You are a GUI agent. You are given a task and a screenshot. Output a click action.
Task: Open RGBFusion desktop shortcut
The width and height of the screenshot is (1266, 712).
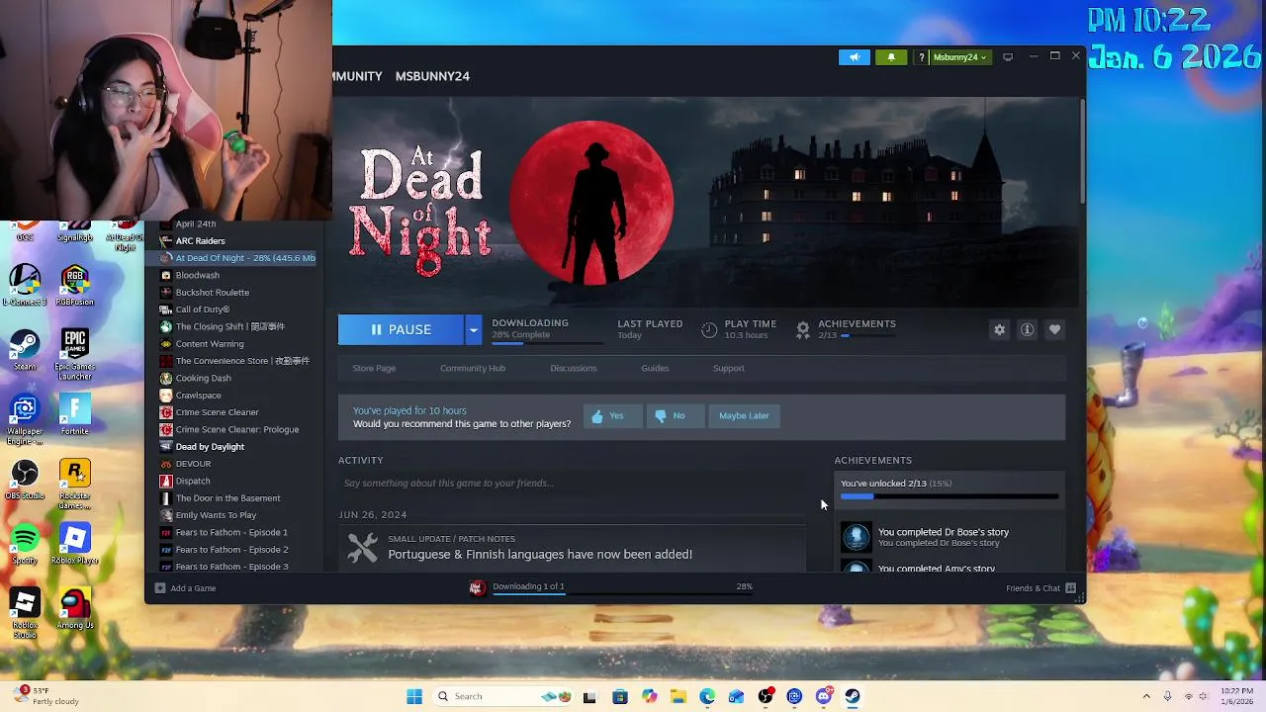point(75,287)
